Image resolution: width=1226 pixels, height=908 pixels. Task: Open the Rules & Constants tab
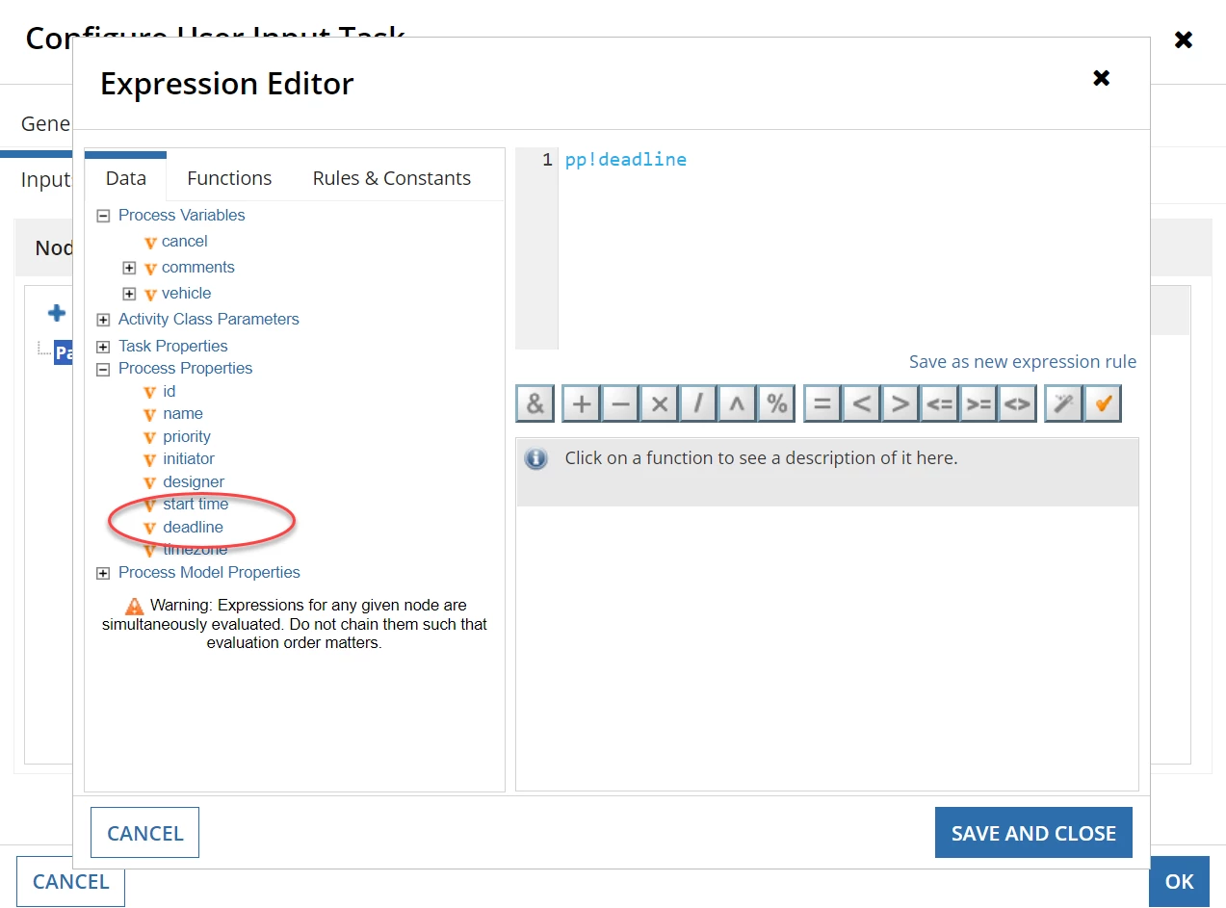392,178
